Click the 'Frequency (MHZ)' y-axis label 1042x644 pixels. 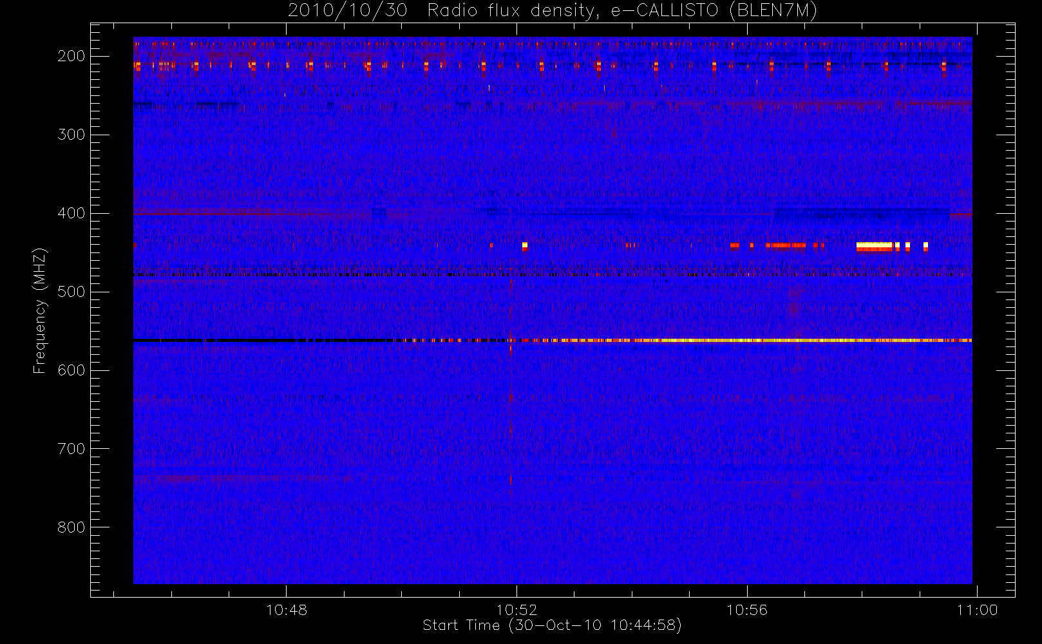point(40,310)
